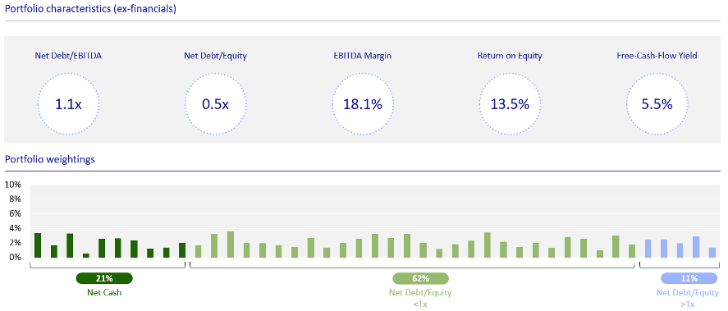Click the first blue bar in chart
The image size is (728, 311).
648,249
